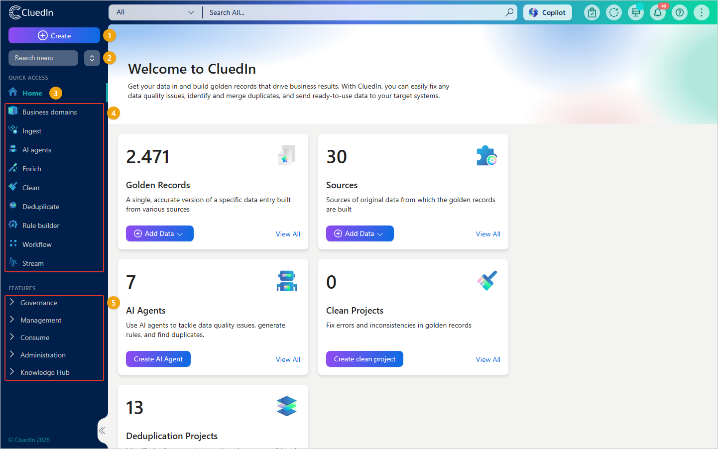The image size is (718, 449).
Task: Toggle the expand/collapse menu arrows button
Action: point(92,58)
